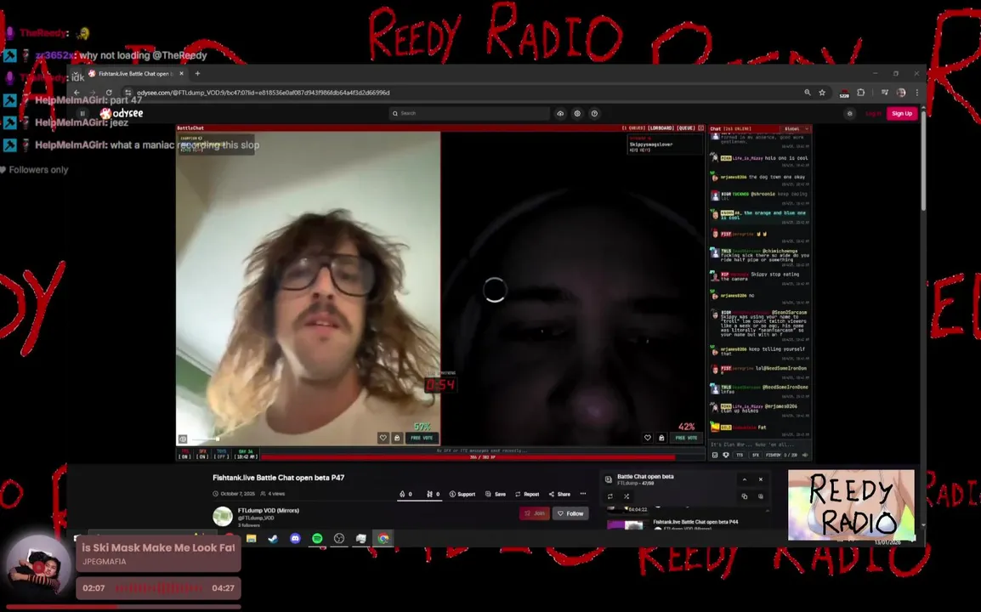Toggle TTS ON in video status bar

[184, 454]
